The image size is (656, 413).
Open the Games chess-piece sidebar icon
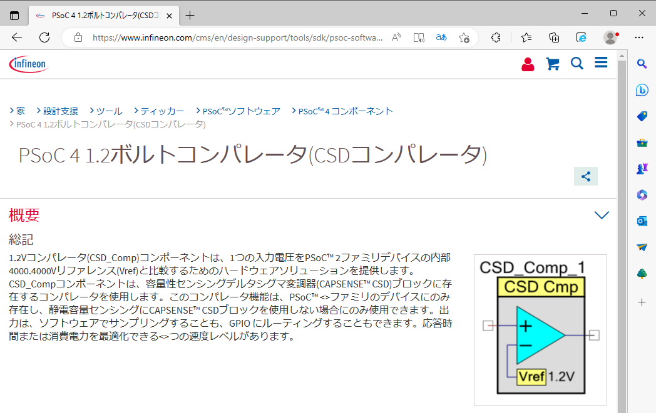pyautogui.click(x=642, y=169)
